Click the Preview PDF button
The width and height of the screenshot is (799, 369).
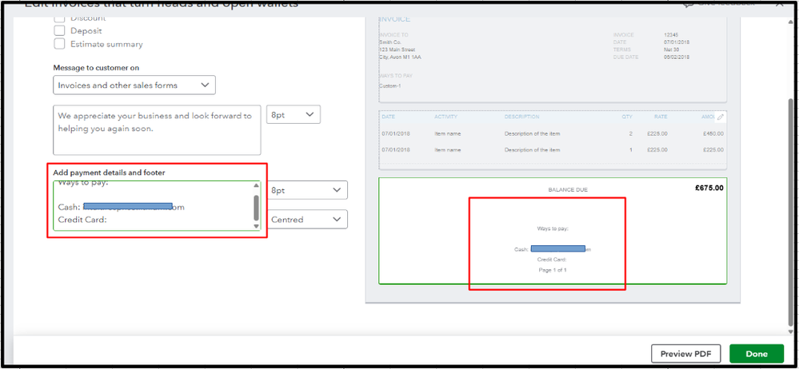click(686, 354)
